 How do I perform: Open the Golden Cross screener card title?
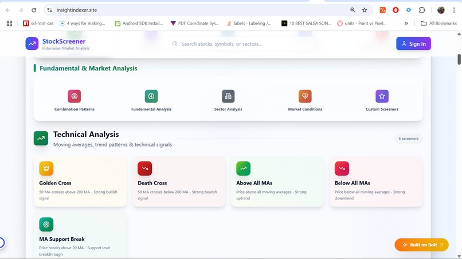tap(55, 183)
